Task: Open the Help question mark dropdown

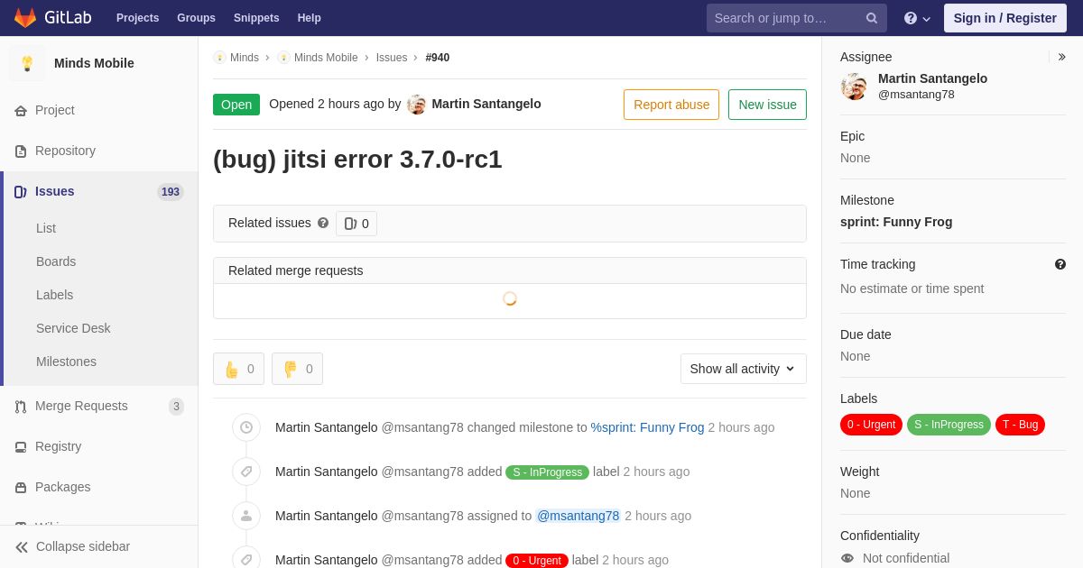Action: point(917,18)
